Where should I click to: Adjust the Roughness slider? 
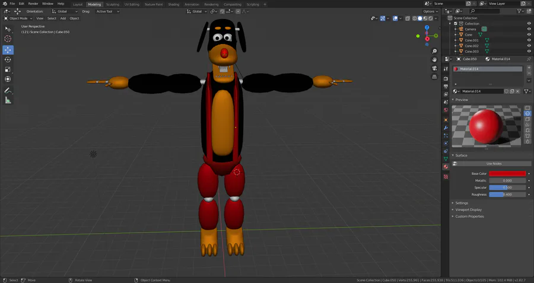507,195
